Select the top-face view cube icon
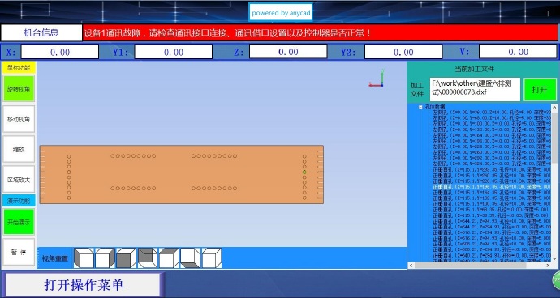560x298 pixels. coord(169,258)
